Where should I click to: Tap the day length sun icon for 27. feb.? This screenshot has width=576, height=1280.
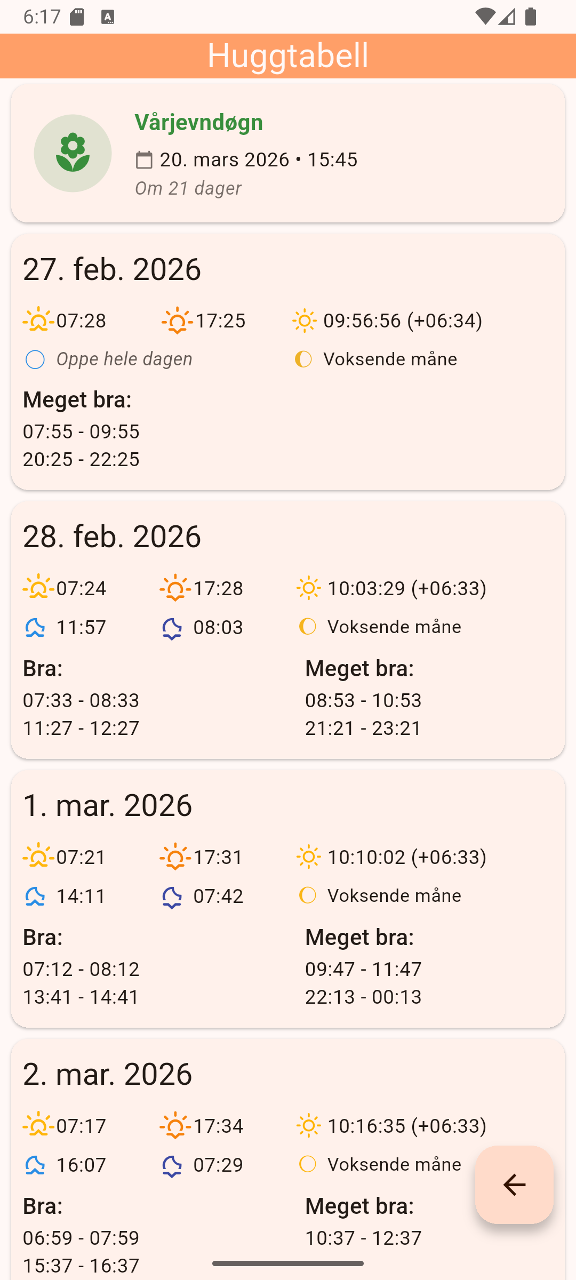point(305,321)
